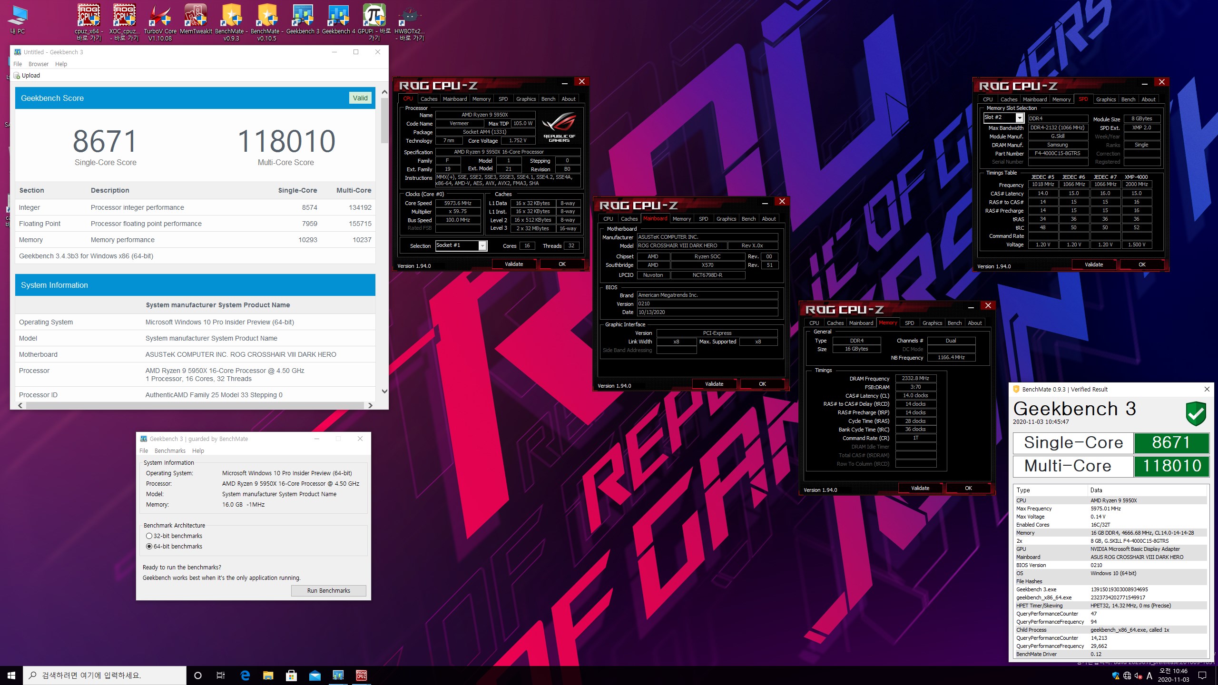
Task: Open Microsoft Store from taskbar
Action: click(291, 675)
